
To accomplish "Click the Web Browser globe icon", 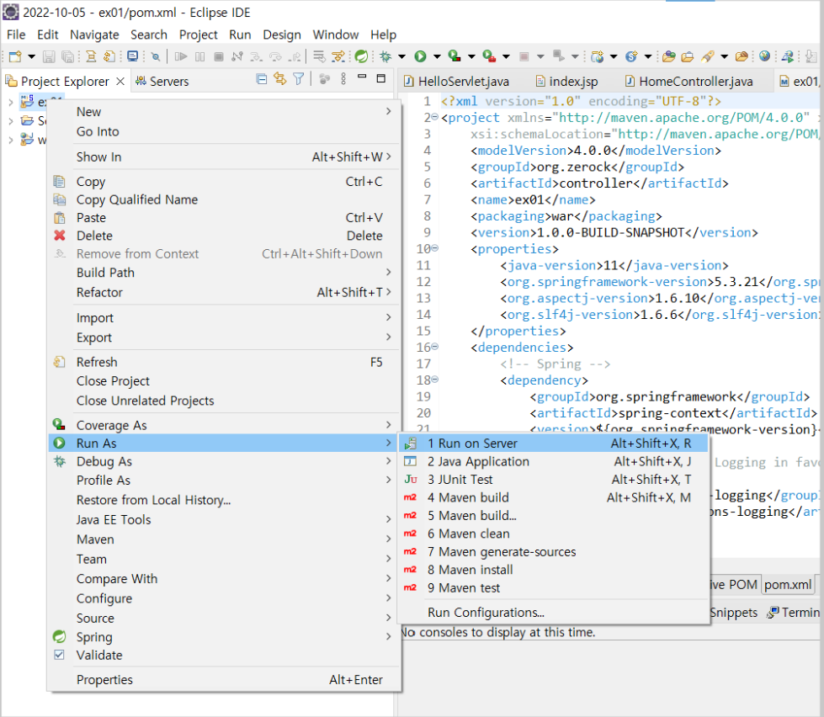I will [764, 56].
